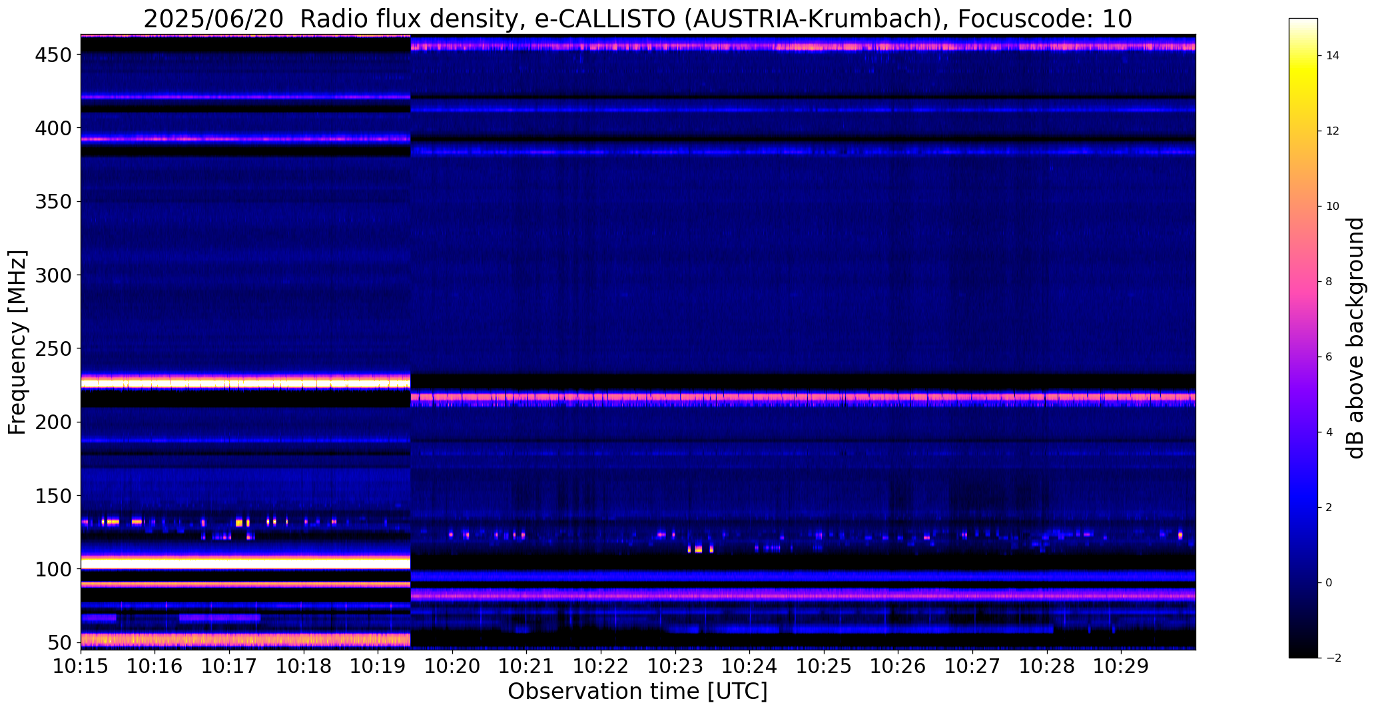
Task: Click the 10:25 time tick label
Action: coord(824,666)
